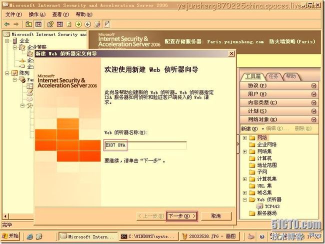Collapse the Paris tree node
This screenshot has height=244, width=325.
coord(14,79)
